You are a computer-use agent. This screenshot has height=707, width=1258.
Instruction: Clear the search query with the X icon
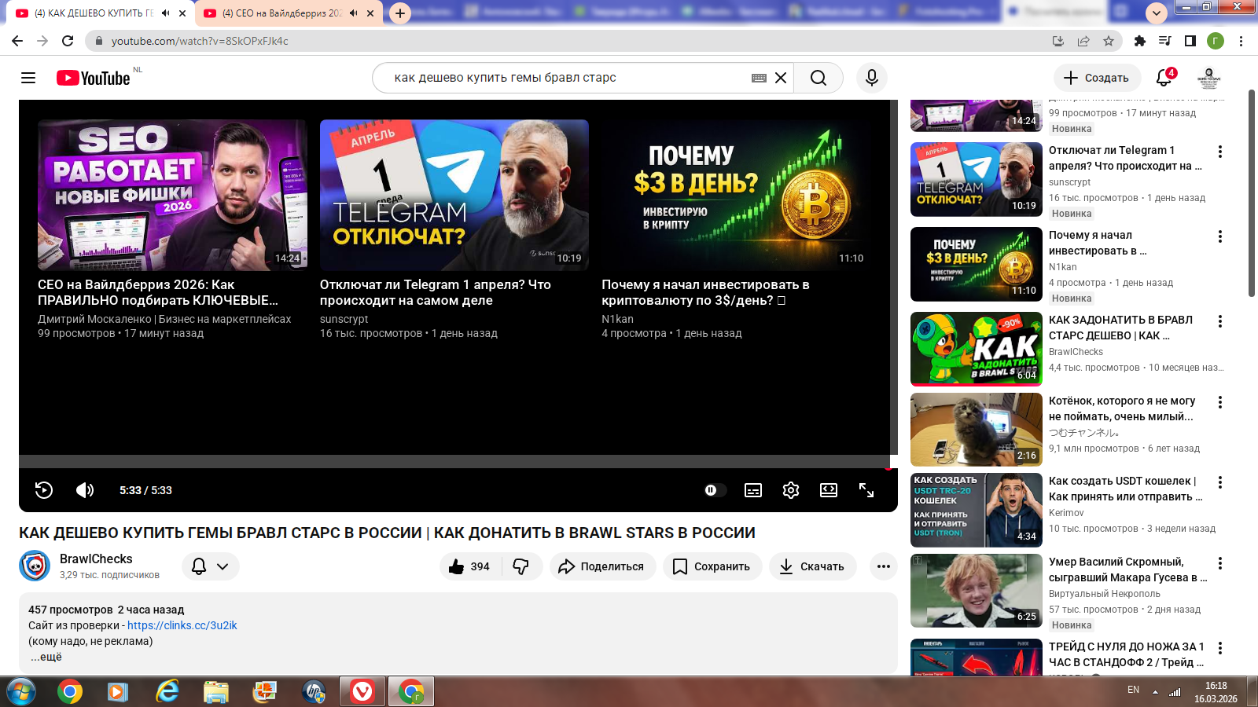pos(781,78)
